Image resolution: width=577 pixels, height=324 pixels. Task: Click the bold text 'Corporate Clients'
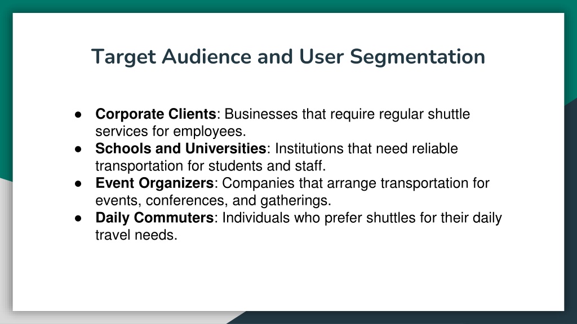pos(156,114)
